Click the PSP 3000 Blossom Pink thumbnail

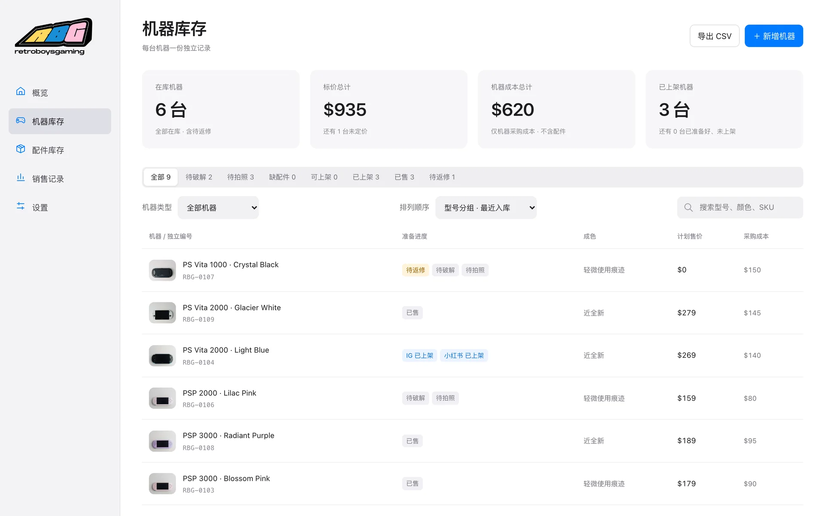[162, 484]
